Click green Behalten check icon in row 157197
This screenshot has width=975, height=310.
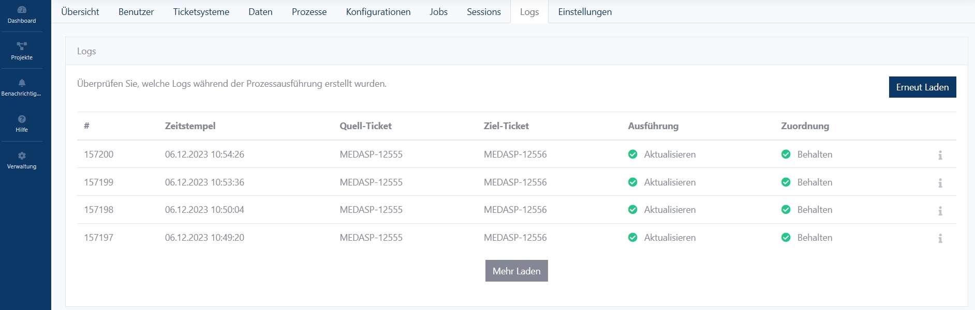(786, 238)
